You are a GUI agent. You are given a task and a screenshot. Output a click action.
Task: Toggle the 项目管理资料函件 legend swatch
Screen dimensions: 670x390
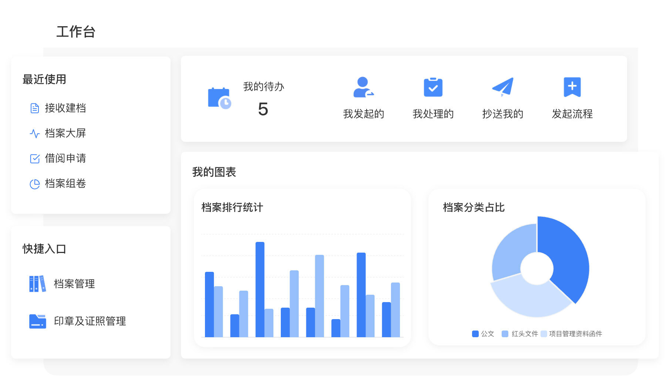pyautogui.click(x=543, y=334)
